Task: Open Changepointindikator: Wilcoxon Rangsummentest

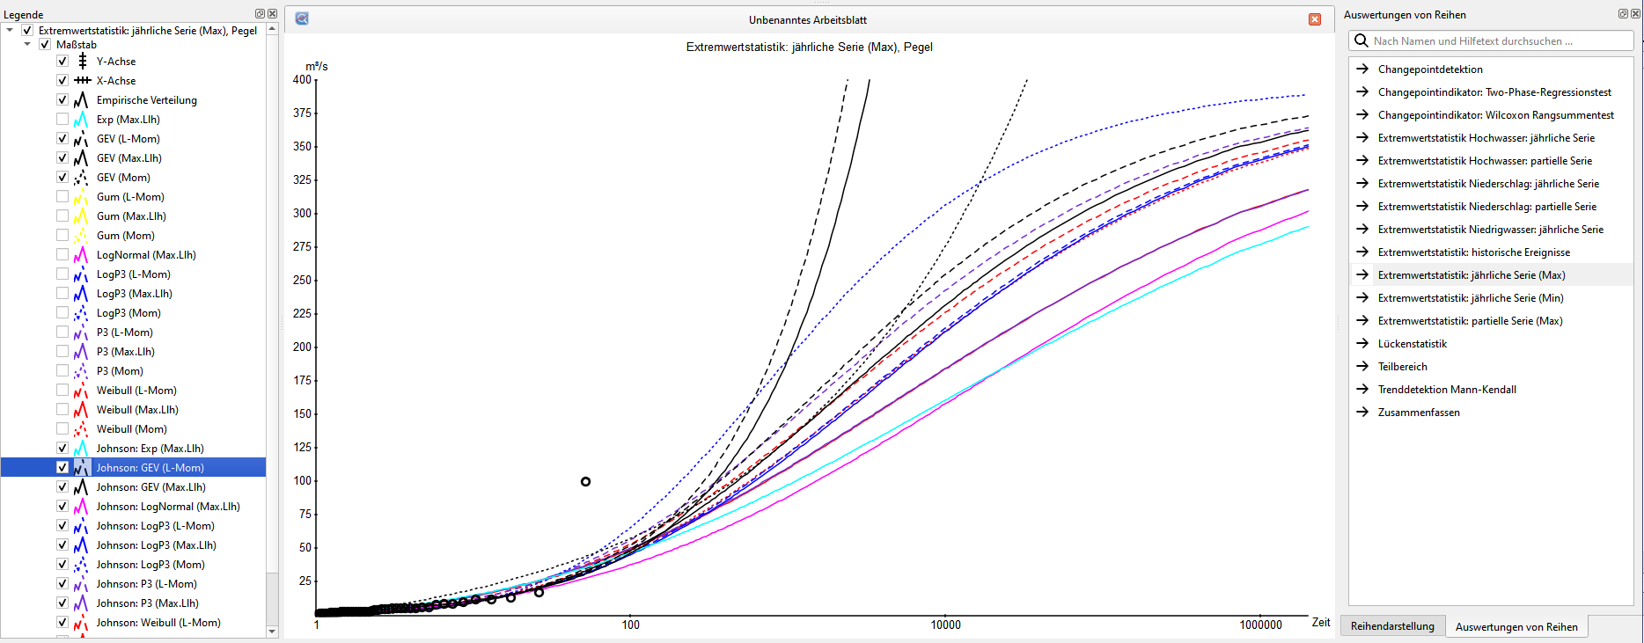Action: 1496,115
